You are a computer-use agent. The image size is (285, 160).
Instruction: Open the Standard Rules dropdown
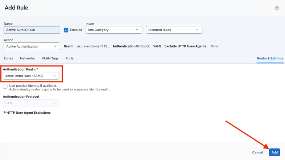tap(174, 30)
